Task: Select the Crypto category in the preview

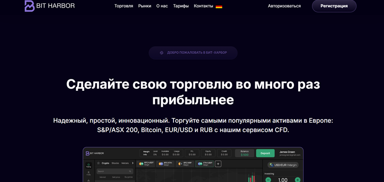Action: [x=105, y=163]
